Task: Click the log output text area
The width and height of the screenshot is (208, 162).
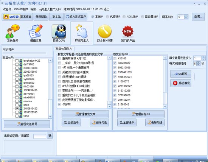Action: [x=132, y=144]
